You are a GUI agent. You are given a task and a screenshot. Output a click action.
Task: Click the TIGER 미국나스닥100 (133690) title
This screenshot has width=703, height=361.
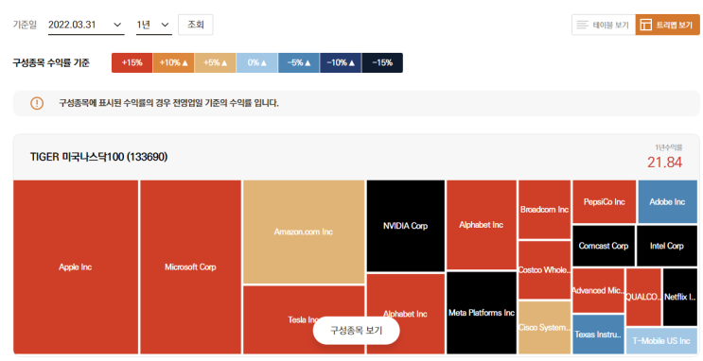click(98, 157)
